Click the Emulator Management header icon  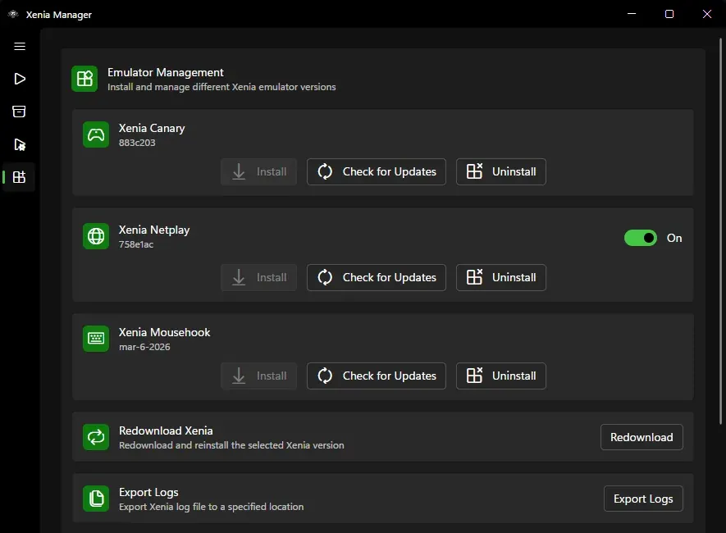[x=84, y=79]
